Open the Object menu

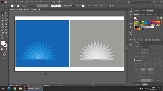(x=21, y=2)
